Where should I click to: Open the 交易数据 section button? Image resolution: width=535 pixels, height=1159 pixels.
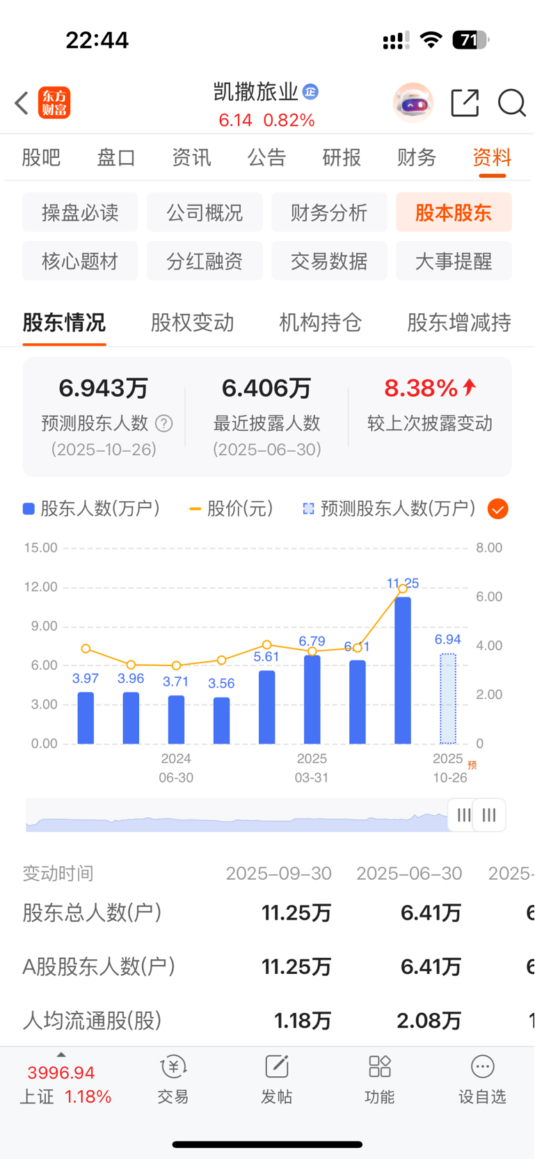pos(329,261)
